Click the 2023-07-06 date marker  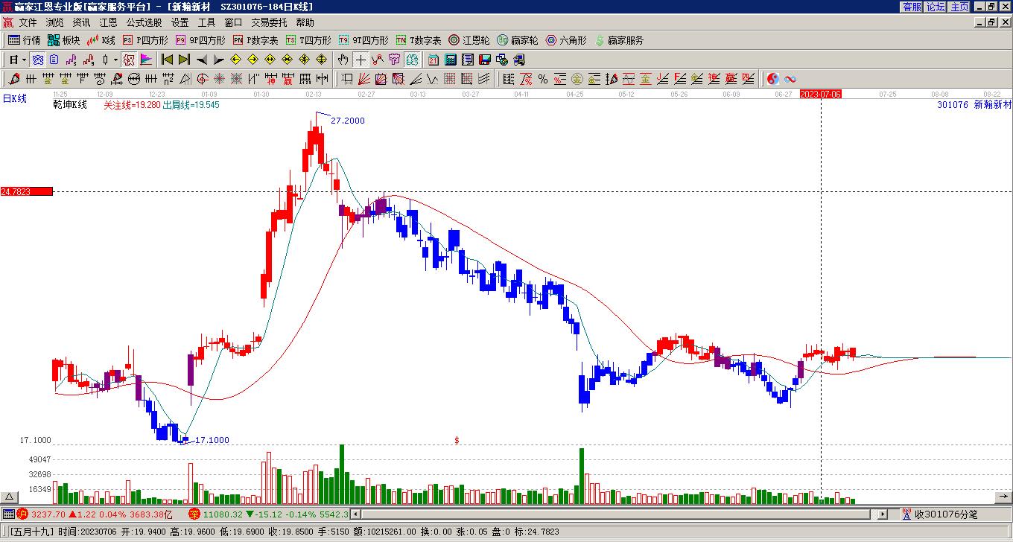[x=821, y=94]
